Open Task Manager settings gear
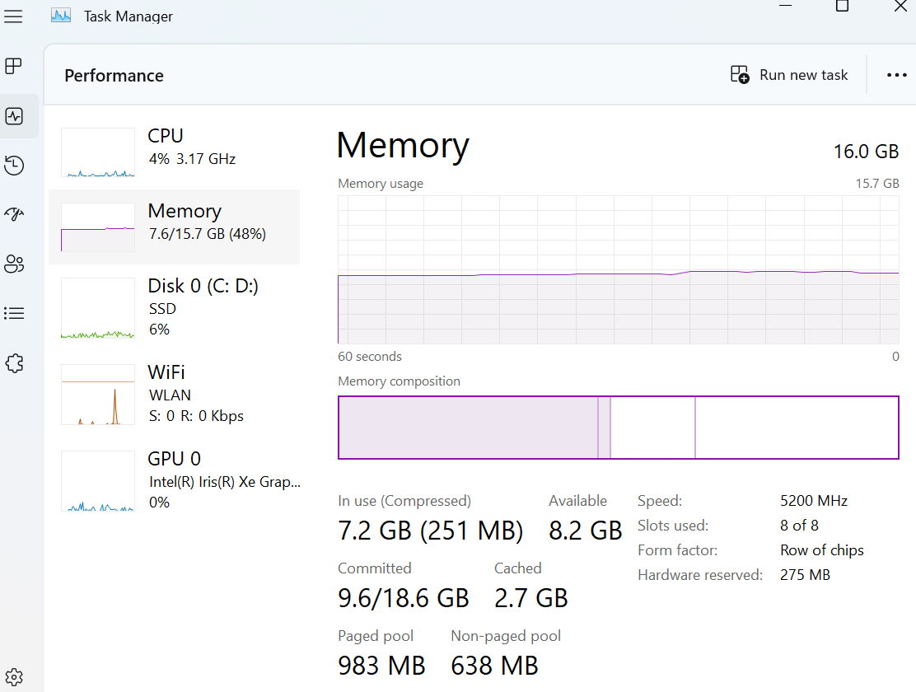 click(13, 677)
